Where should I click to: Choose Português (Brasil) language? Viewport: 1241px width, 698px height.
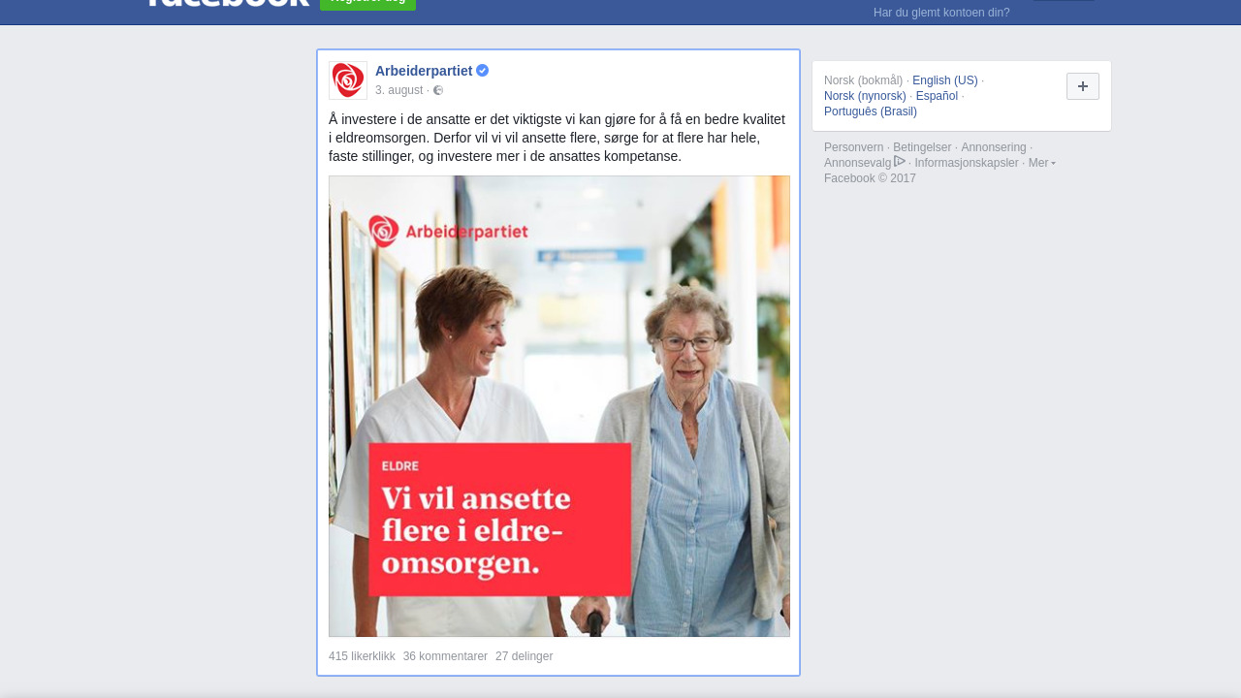click(x=871, y=111)
